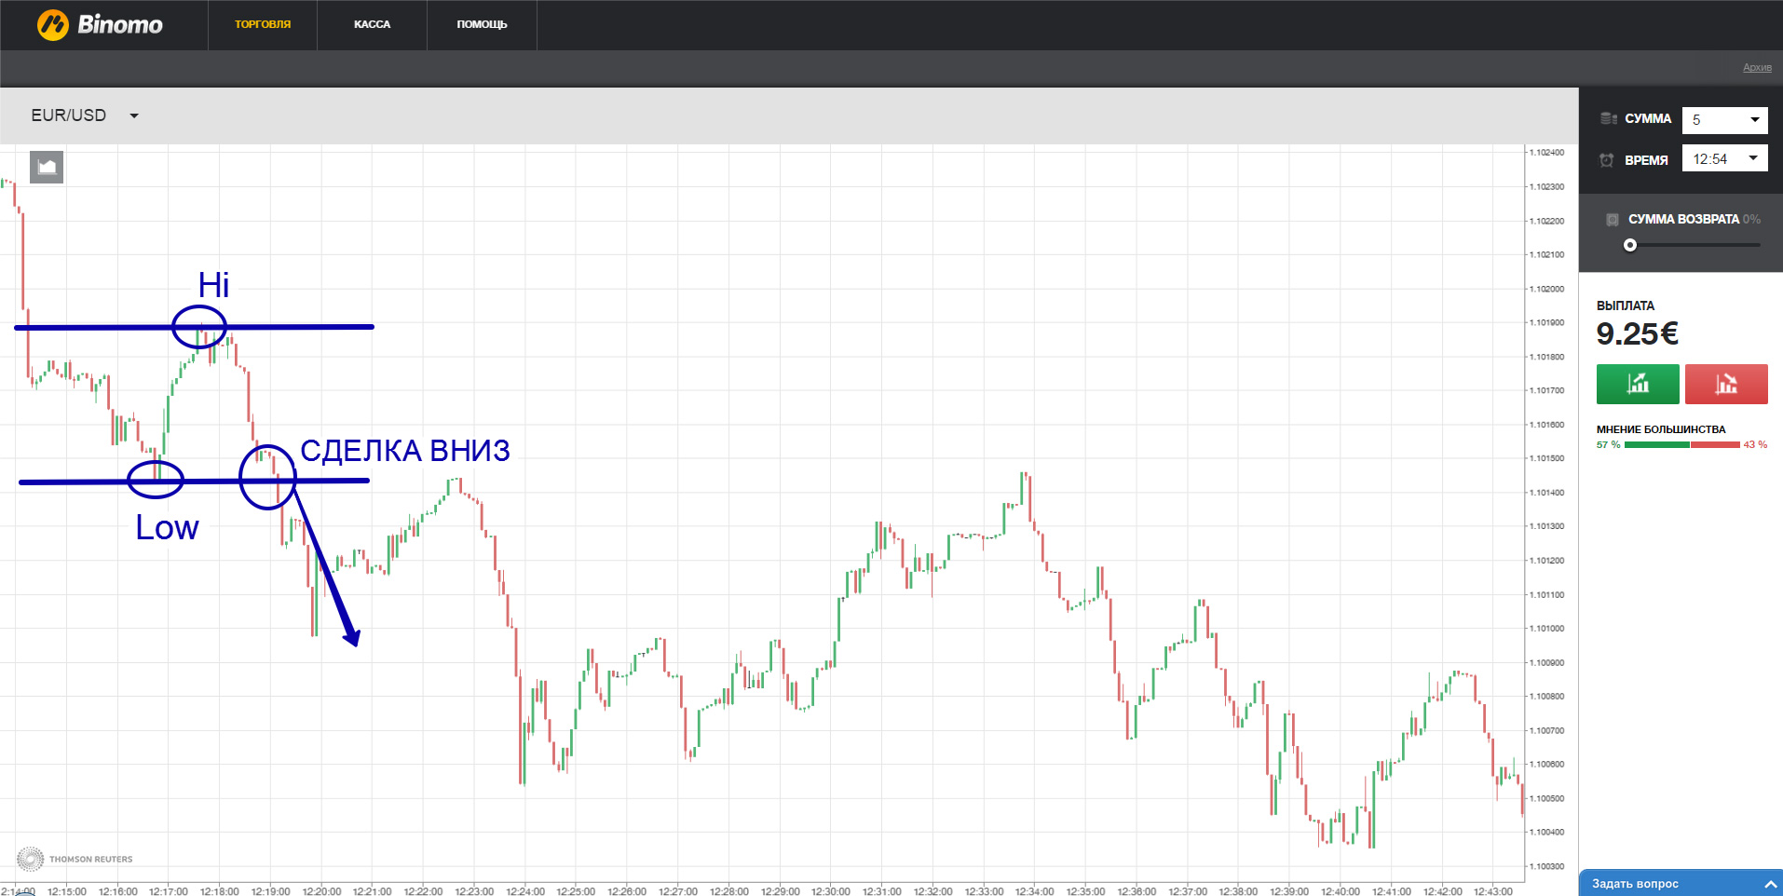Expand the EUR/USD asset dropdown
This screenshot has width=1783, height=896.
pyautogui.click(x=134, y=115)
